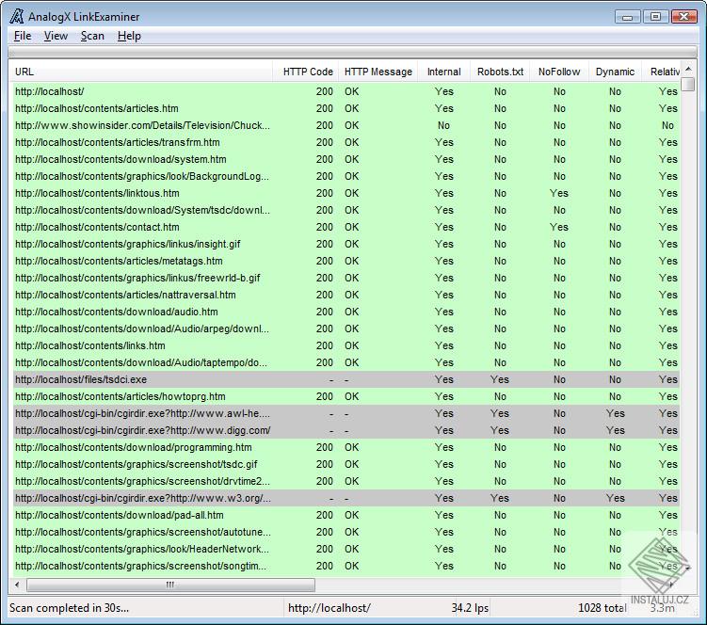Select the contents/articles.htm row
Viewport: 707px width, 625px height.
coord(345,108)
